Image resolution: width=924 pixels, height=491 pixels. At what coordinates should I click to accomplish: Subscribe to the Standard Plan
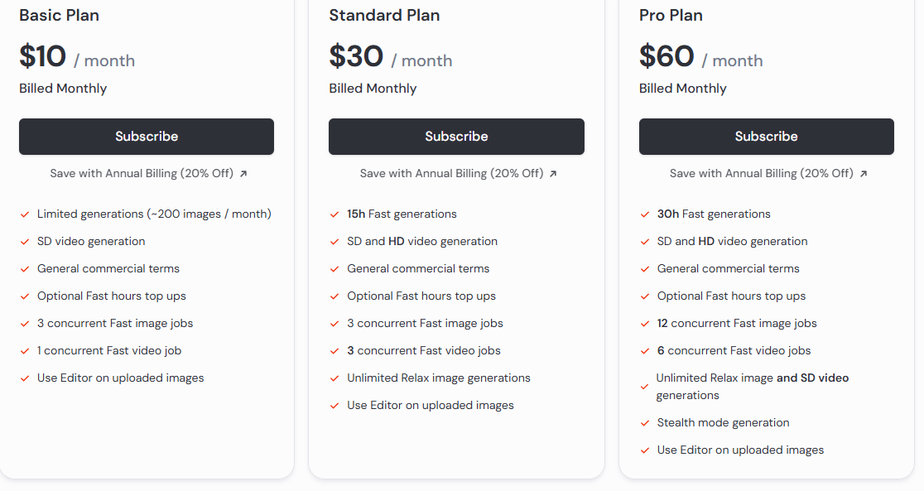[456, 136]
